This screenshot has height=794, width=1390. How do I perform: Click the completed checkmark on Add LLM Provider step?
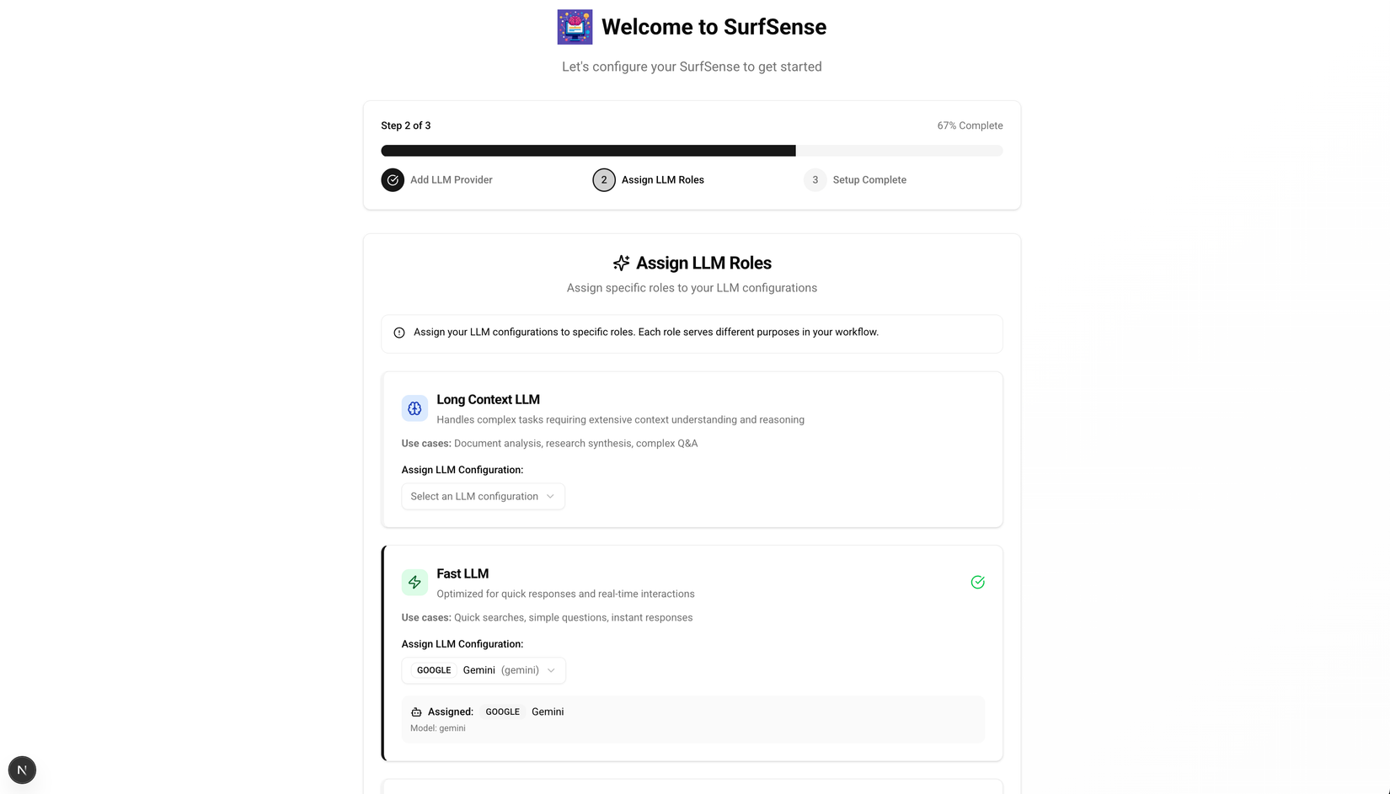[393, 179]
